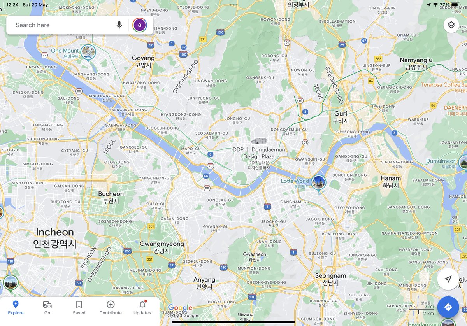Tap the status bar clock 12.24
Image resolution: width=467 pixels, height=326 pixels.
[12, 5]
